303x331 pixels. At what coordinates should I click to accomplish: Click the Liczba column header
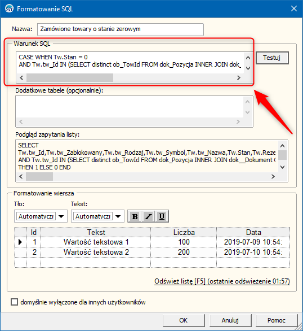pos(184,232)
